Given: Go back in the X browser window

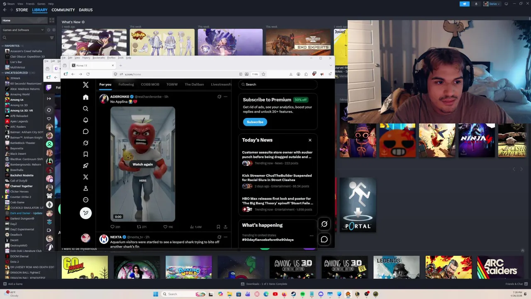Looking at the screenshot, I should 73,74.
